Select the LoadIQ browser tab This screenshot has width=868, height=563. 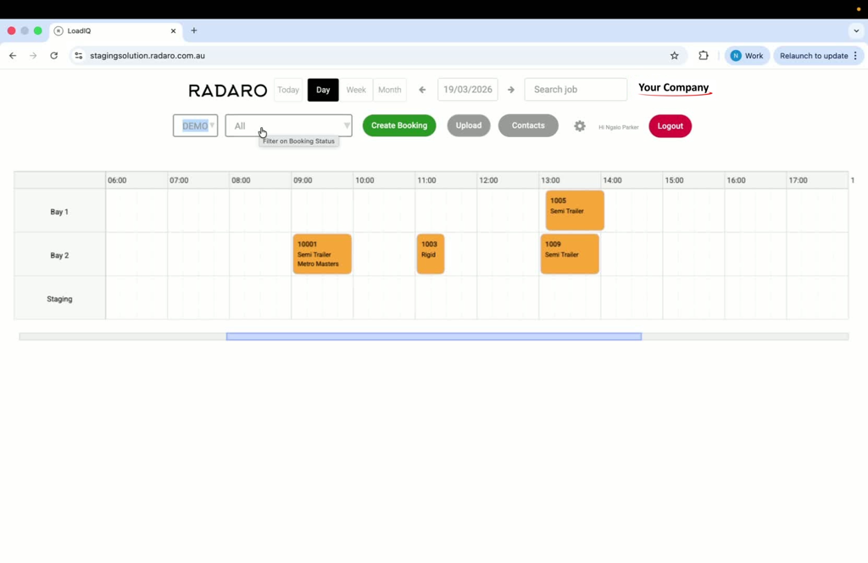pyautogui.click(x=115, y=31)
